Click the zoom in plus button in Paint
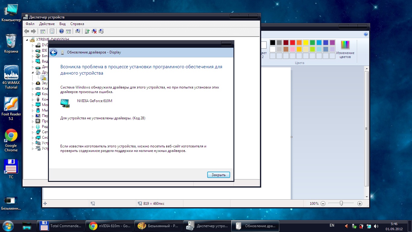Image resolution: width=412 pixels, height=232 pixels. coord(360,204)
